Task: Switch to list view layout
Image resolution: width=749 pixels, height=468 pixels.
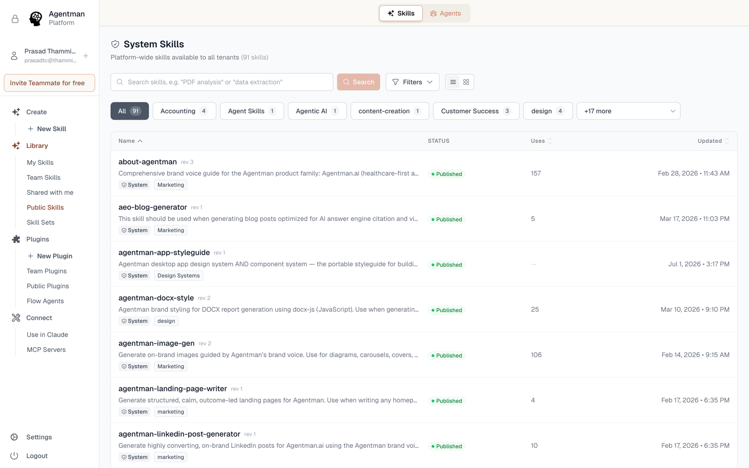Action: [453, 82]
